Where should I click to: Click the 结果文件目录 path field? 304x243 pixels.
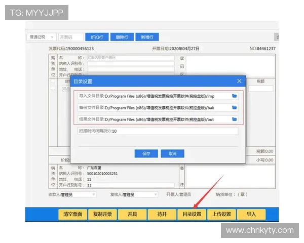pyautogui.click(x=158, y=119)
